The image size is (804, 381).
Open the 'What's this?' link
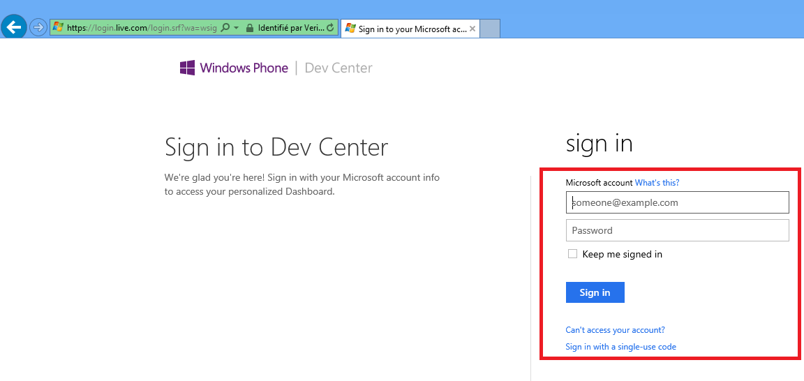click(657, 183)
